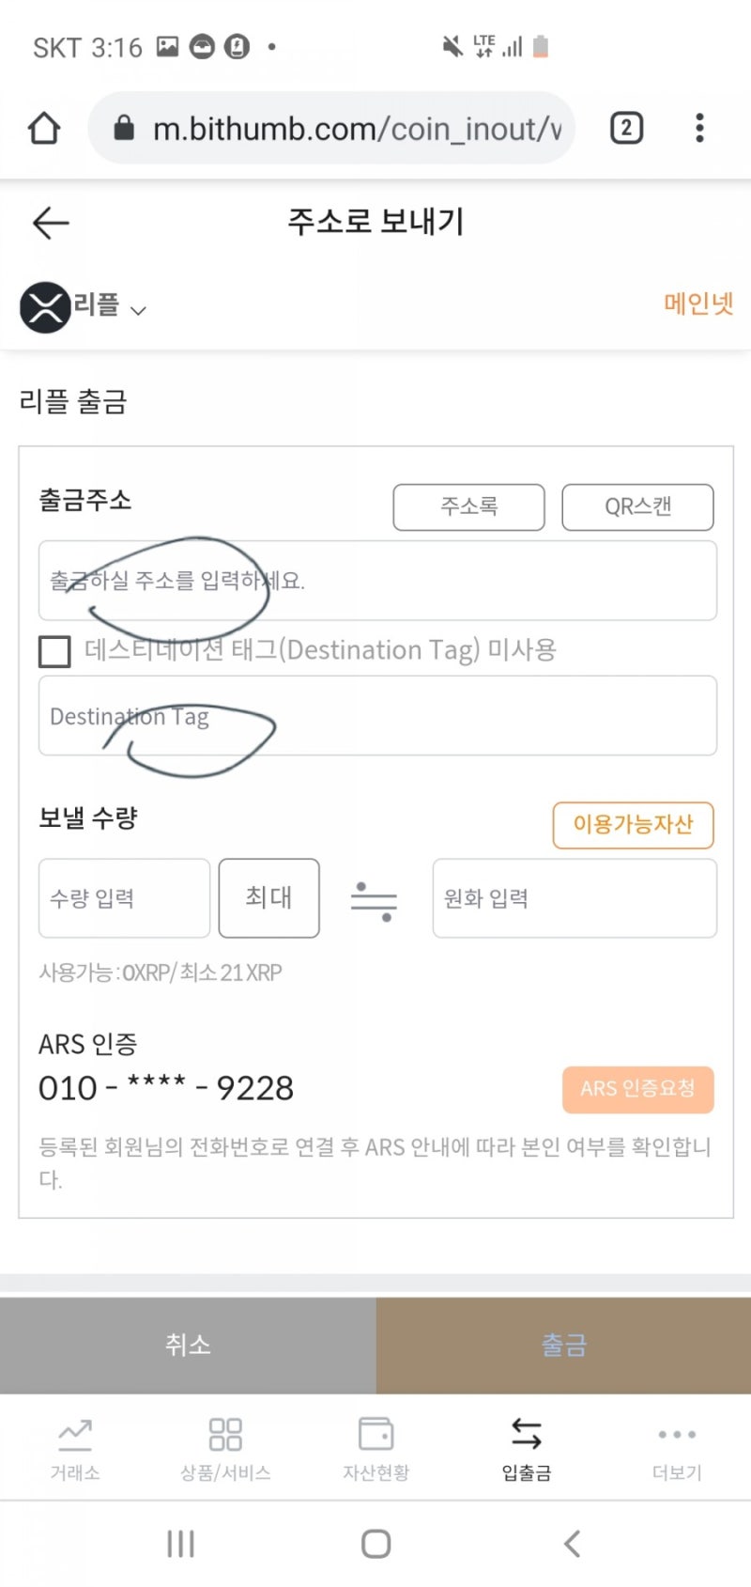
Task: Open the 주소록 address book
Action: (468, 507)
